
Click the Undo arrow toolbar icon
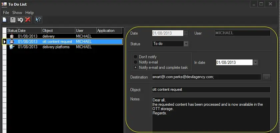[x=20, y=20]
